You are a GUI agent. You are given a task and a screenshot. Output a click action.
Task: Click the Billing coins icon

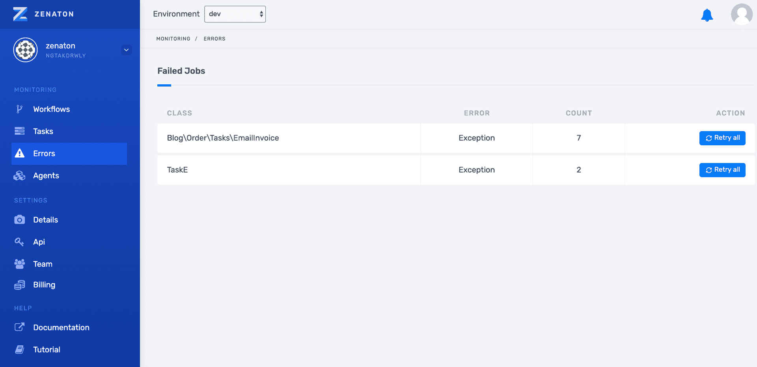point(19,285)
